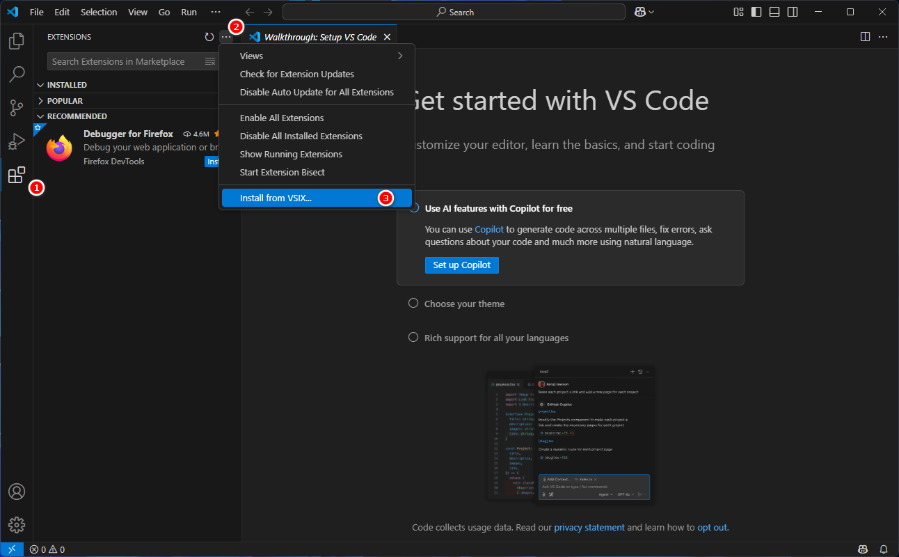Click the filter icon in extension search
899x557 pixels.
210,61
